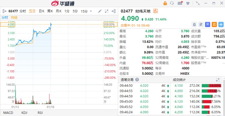
Task: Click the price alert bell icon
Action: coord(194,25)
